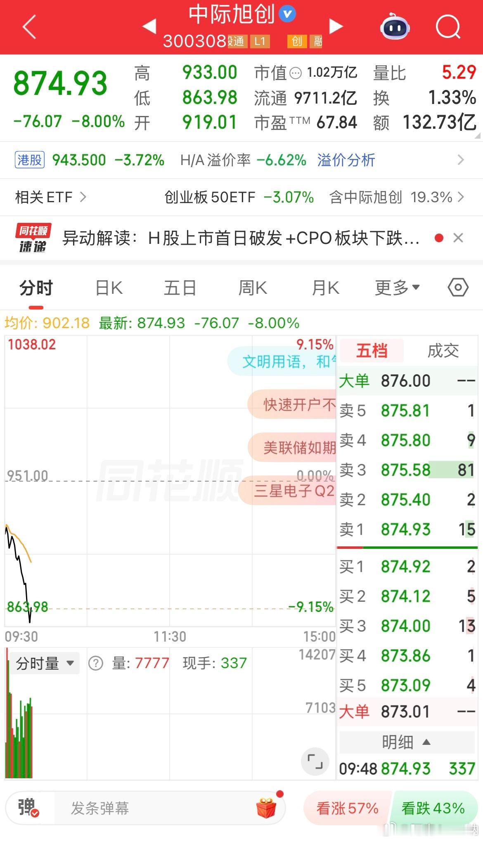The image size is (483, 841).
Task: Close the 异动解读 news banner
Action: [458, 238]
